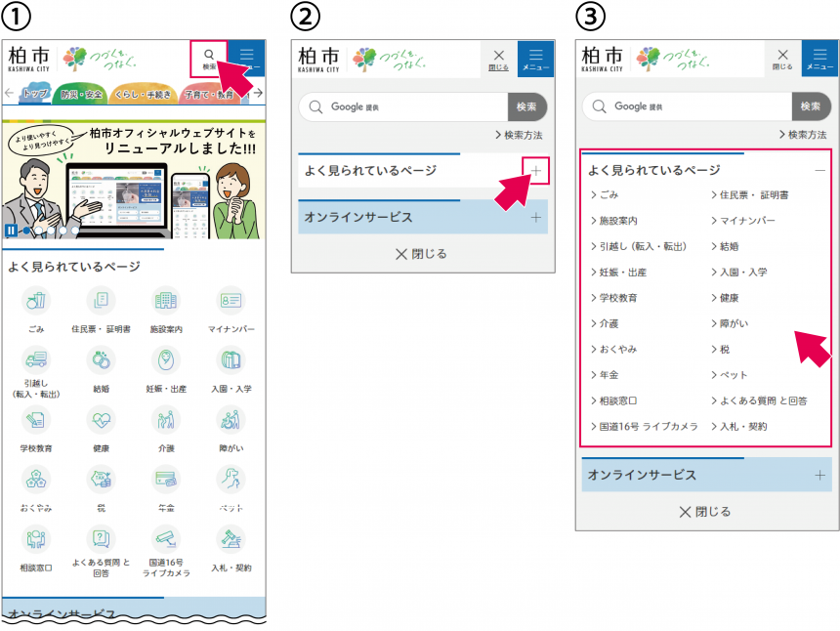This screenshot has height=631, width=840.
Task: Click the 相談窓口 consultation icon in screen 1
Action: pyautogui.click(x=36, y=539)
